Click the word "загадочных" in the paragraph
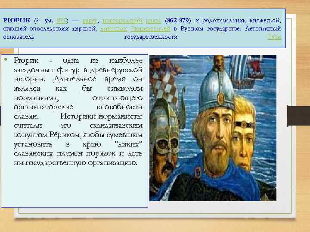The image size is (310, 232). tap(34, 70)
